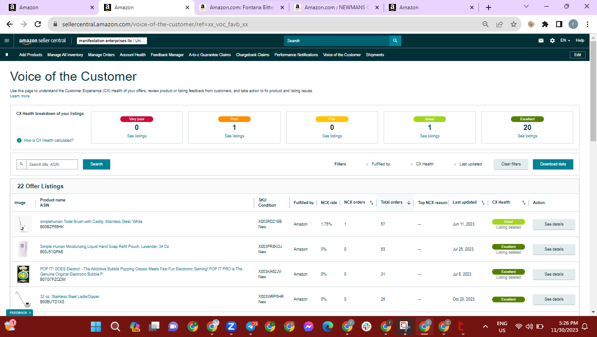This screenshot has width=597, height=337.
Task: Open the manifestation enterprises llc account switcher
Action: pos(112,41)
